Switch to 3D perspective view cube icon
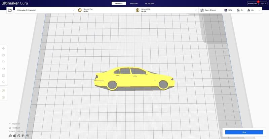The height and width of the screenshot is (139, 269). coord(10,136)
